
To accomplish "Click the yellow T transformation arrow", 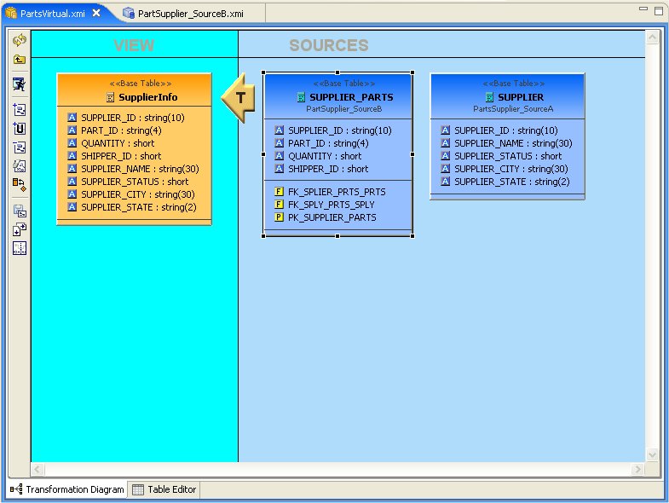I will 239,98.
